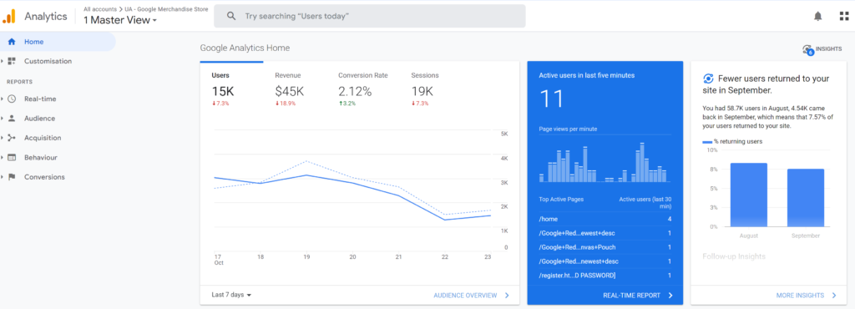Click the Home house icon
This screenshot has width=855, height=309.
pyautogui.click(x=12, y=42)
